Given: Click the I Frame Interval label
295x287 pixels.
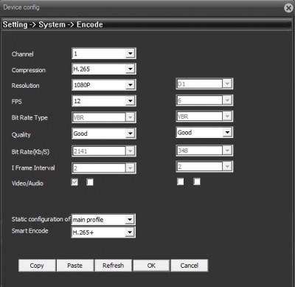Looking at the screenshot, I should click(33, 167).
